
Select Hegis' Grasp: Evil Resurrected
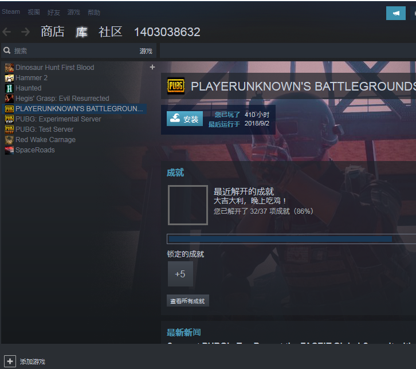(x=62, y=99)
